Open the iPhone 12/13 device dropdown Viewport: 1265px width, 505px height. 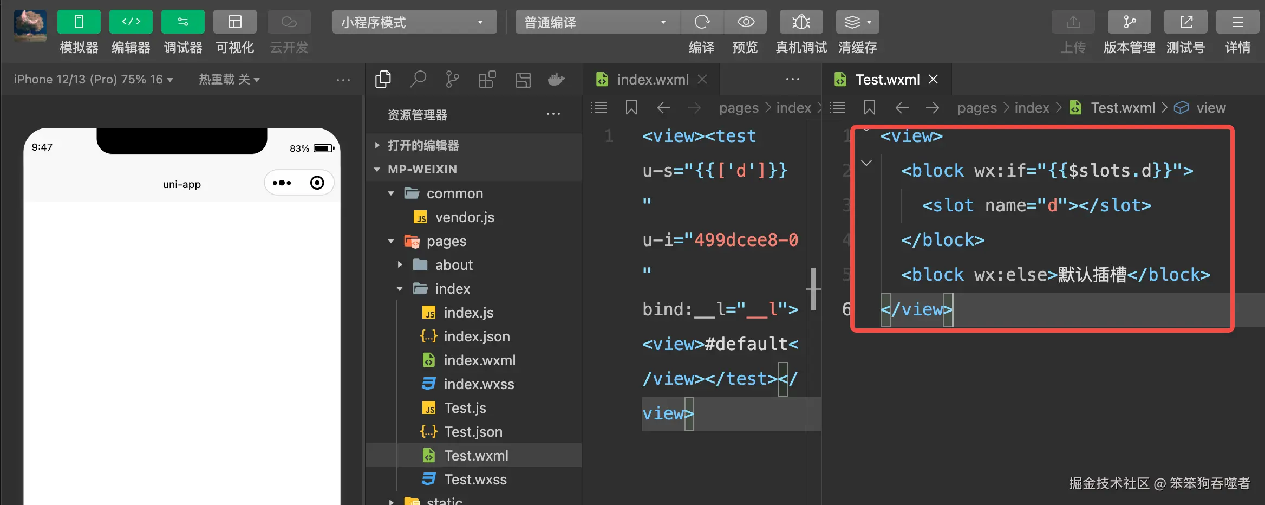(93, 80)
